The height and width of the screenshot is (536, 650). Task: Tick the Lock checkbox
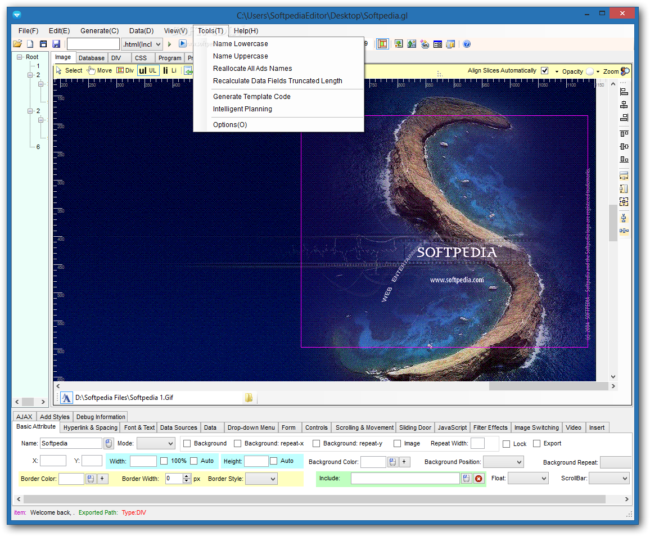[x=506, y=444]
